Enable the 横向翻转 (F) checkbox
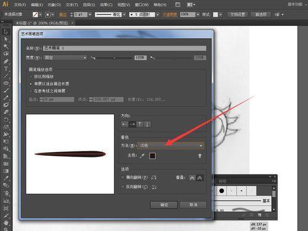308x231 pixels. tap(123, 177)
